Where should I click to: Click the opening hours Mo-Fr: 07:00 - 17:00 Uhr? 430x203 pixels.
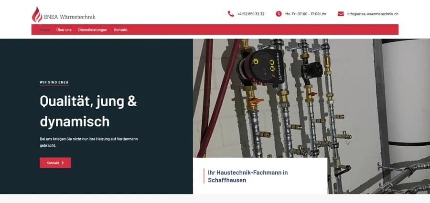pos(306,14)
